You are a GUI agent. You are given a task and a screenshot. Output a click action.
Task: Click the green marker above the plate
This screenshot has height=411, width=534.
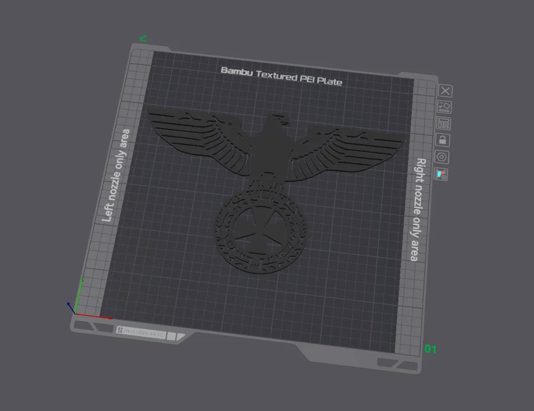pyautogui.click(x=143, y=37)
